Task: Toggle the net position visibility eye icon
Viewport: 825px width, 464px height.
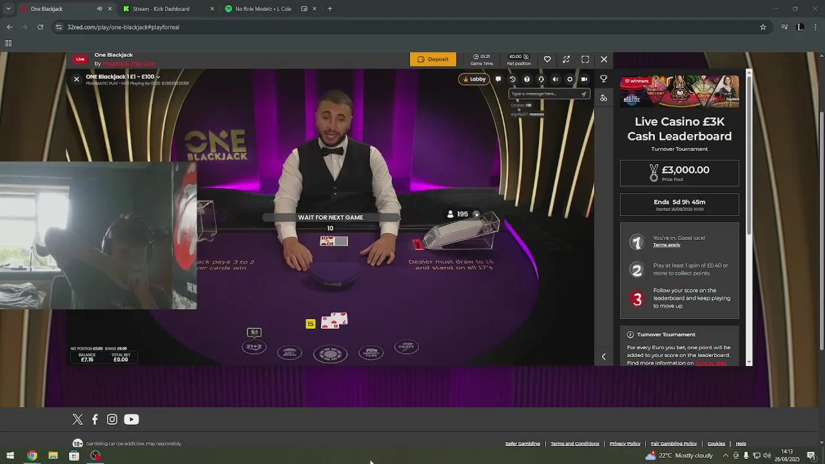Action: [526, 57]
